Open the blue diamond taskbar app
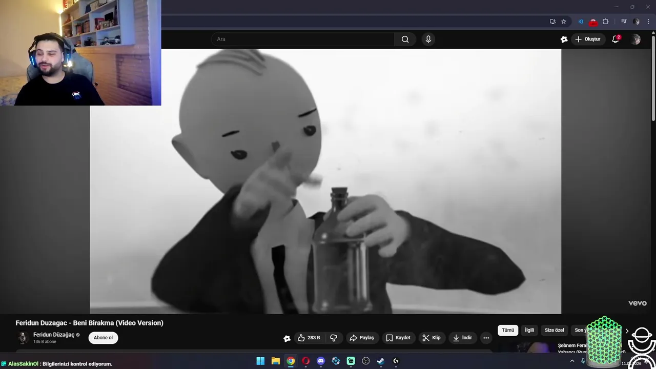 pos(336,361)
